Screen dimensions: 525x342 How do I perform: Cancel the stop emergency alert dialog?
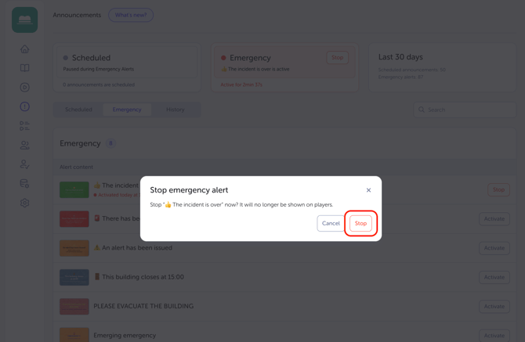pyautogui.click(x=331, y=223)
